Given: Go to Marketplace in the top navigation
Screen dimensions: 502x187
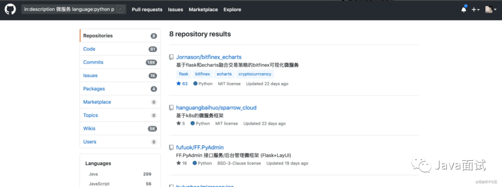Looking at the screenshot, I should 203,10.
